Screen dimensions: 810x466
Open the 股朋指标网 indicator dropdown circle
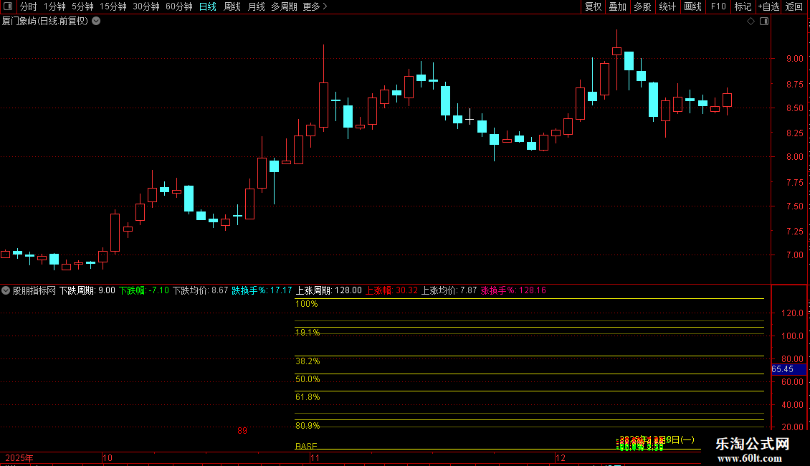[6, 290]
